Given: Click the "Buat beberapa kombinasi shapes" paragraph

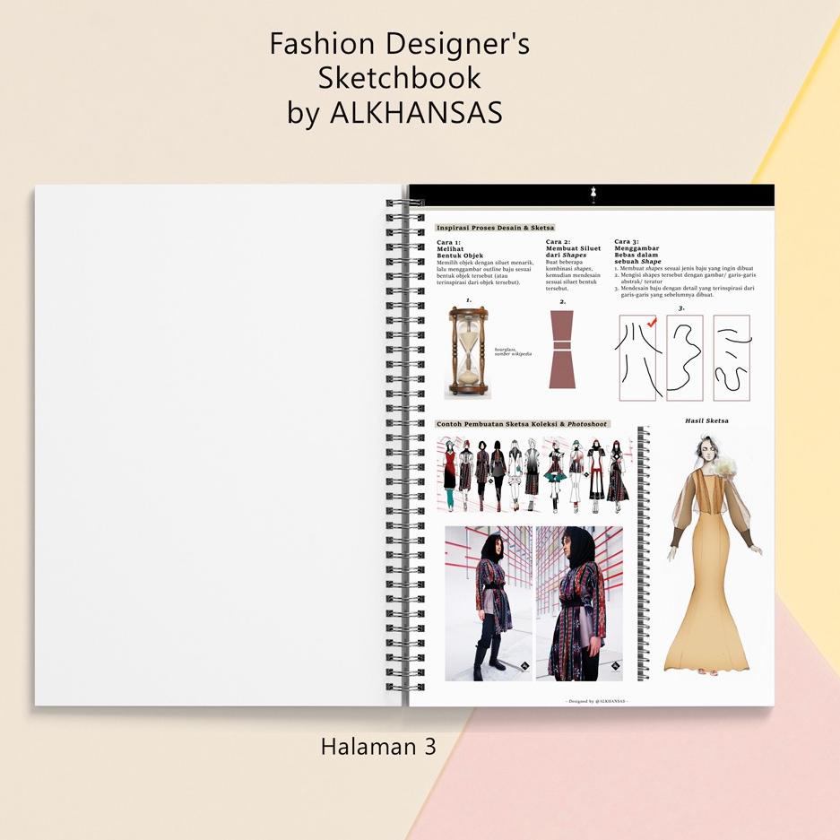Looking at the screenshot, I should tap(573, 275).
